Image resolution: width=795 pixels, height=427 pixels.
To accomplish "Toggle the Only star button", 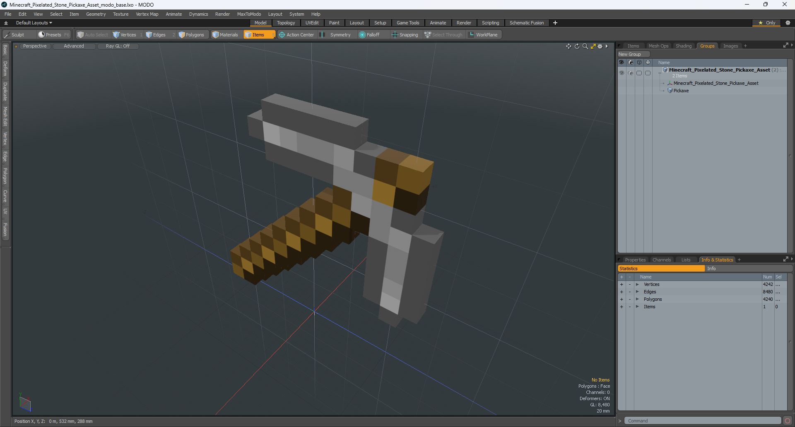I will pos(766,23).
